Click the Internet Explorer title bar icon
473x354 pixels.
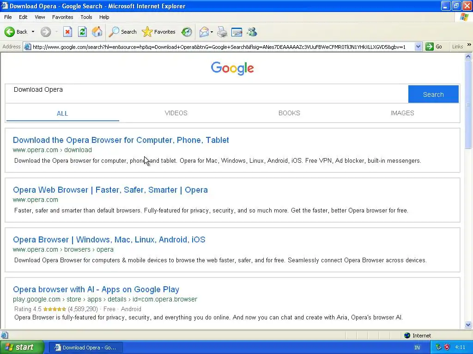[4, 6]
